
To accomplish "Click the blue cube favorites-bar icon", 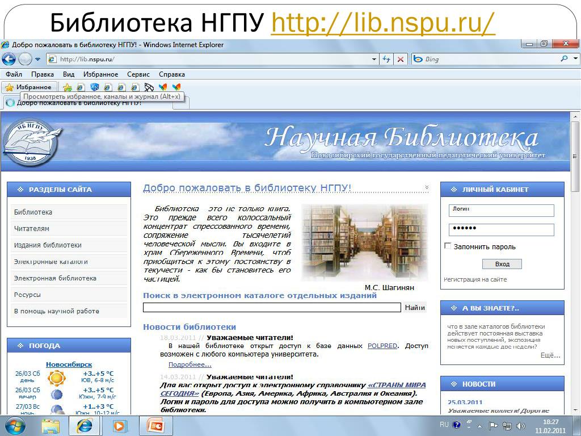I will click(95, 87).
